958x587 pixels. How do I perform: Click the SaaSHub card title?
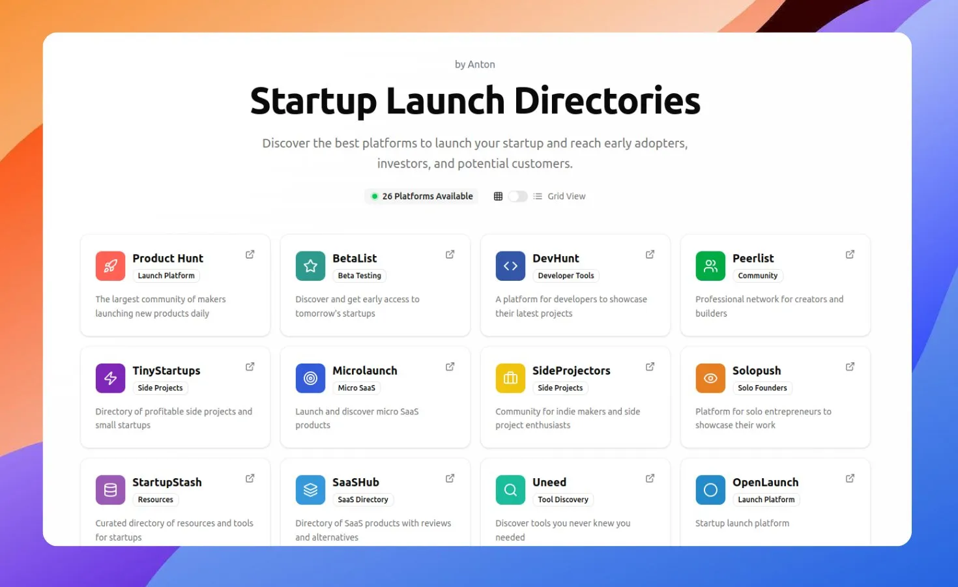356,482
